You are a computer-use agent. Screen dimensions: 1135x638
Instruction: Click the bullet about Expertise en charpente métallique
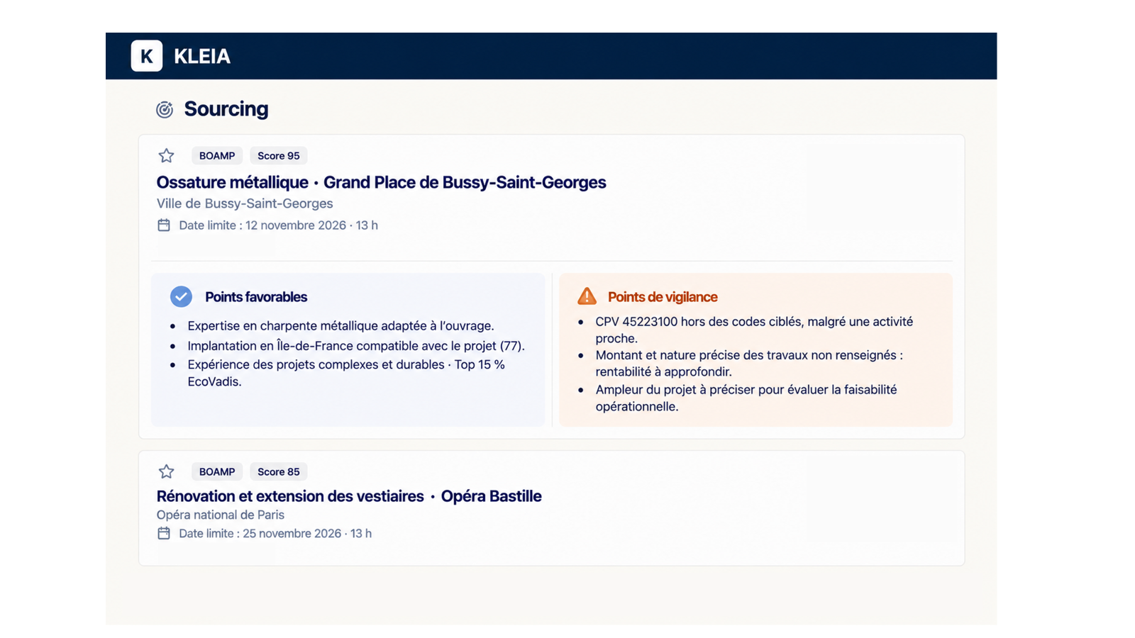tap(340, 326)
